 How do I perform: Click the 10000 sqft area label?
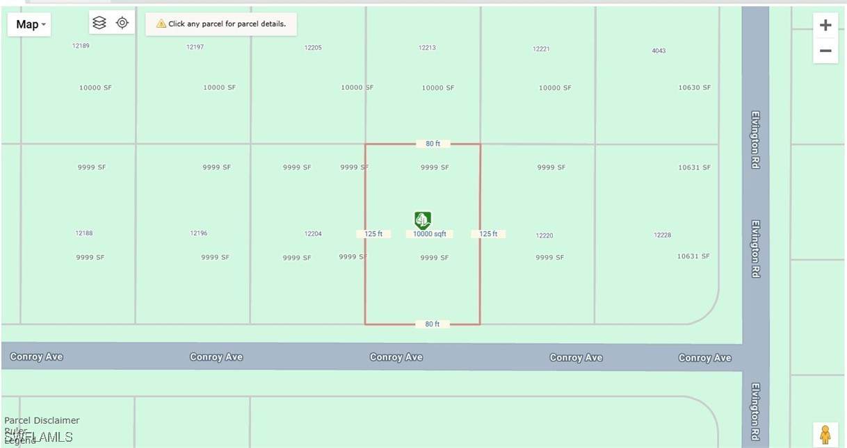pyautogui.click(x=430, y=234)
